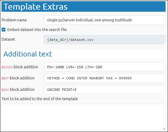Screen dimensions: 168x132
Task: Click the Problem name label
Action: (x=14, y=20)
